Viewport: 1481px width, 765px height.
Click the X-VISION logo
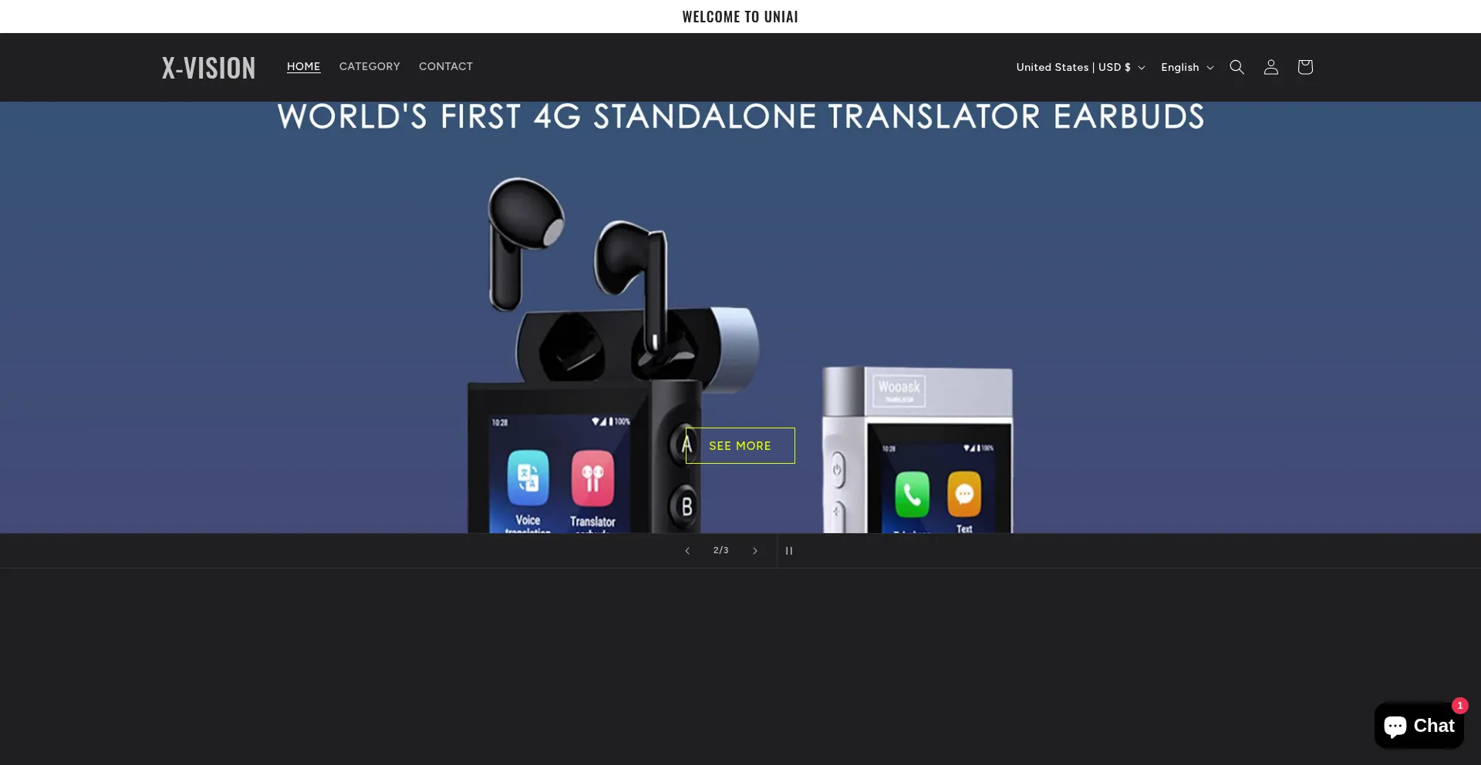(x=208, y=68)
